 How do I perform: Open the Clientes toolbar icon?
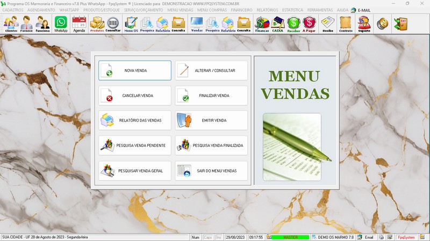pos(11,24)
